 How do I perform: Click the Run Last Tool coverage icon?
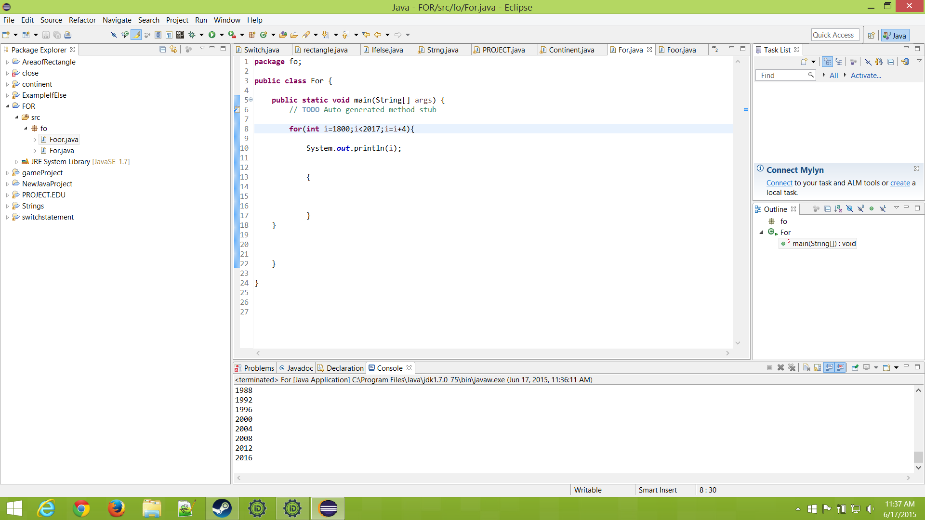pos(232,35)
